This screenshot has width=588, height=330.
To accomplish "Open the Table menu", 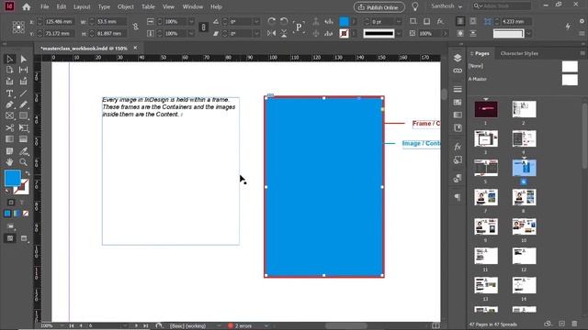I will click(148, 6).
